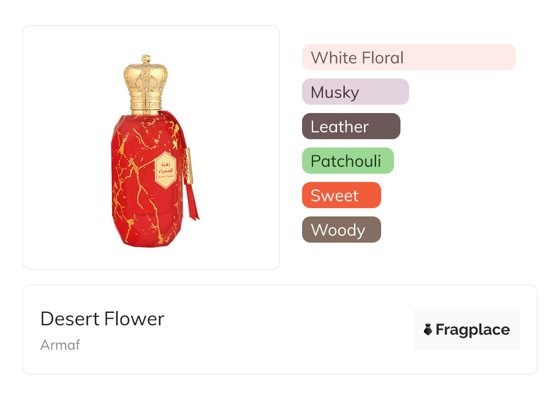Click the Fragplace wordmark text

point(473,330)
